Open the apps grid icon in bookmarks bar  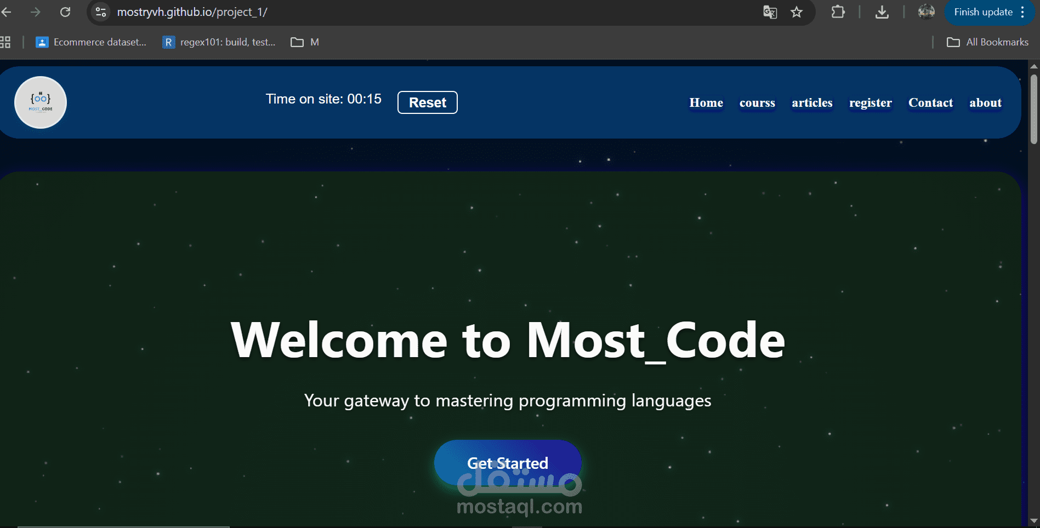click(x=5, y=42)
